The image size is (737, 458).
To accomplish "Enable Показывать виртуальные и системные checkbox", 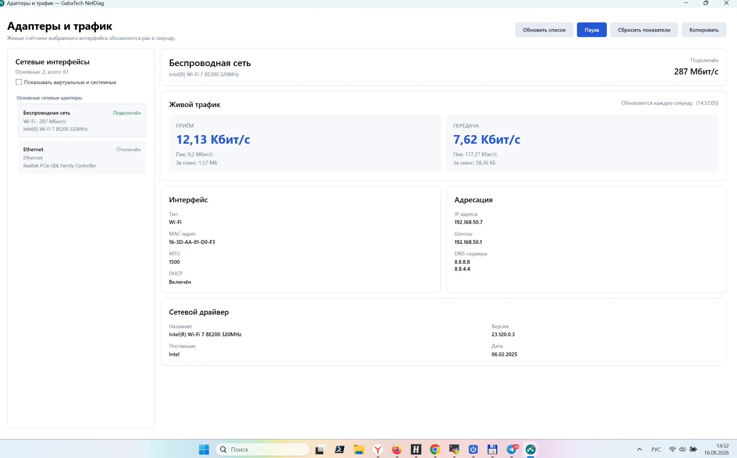I will click(19, 82).
